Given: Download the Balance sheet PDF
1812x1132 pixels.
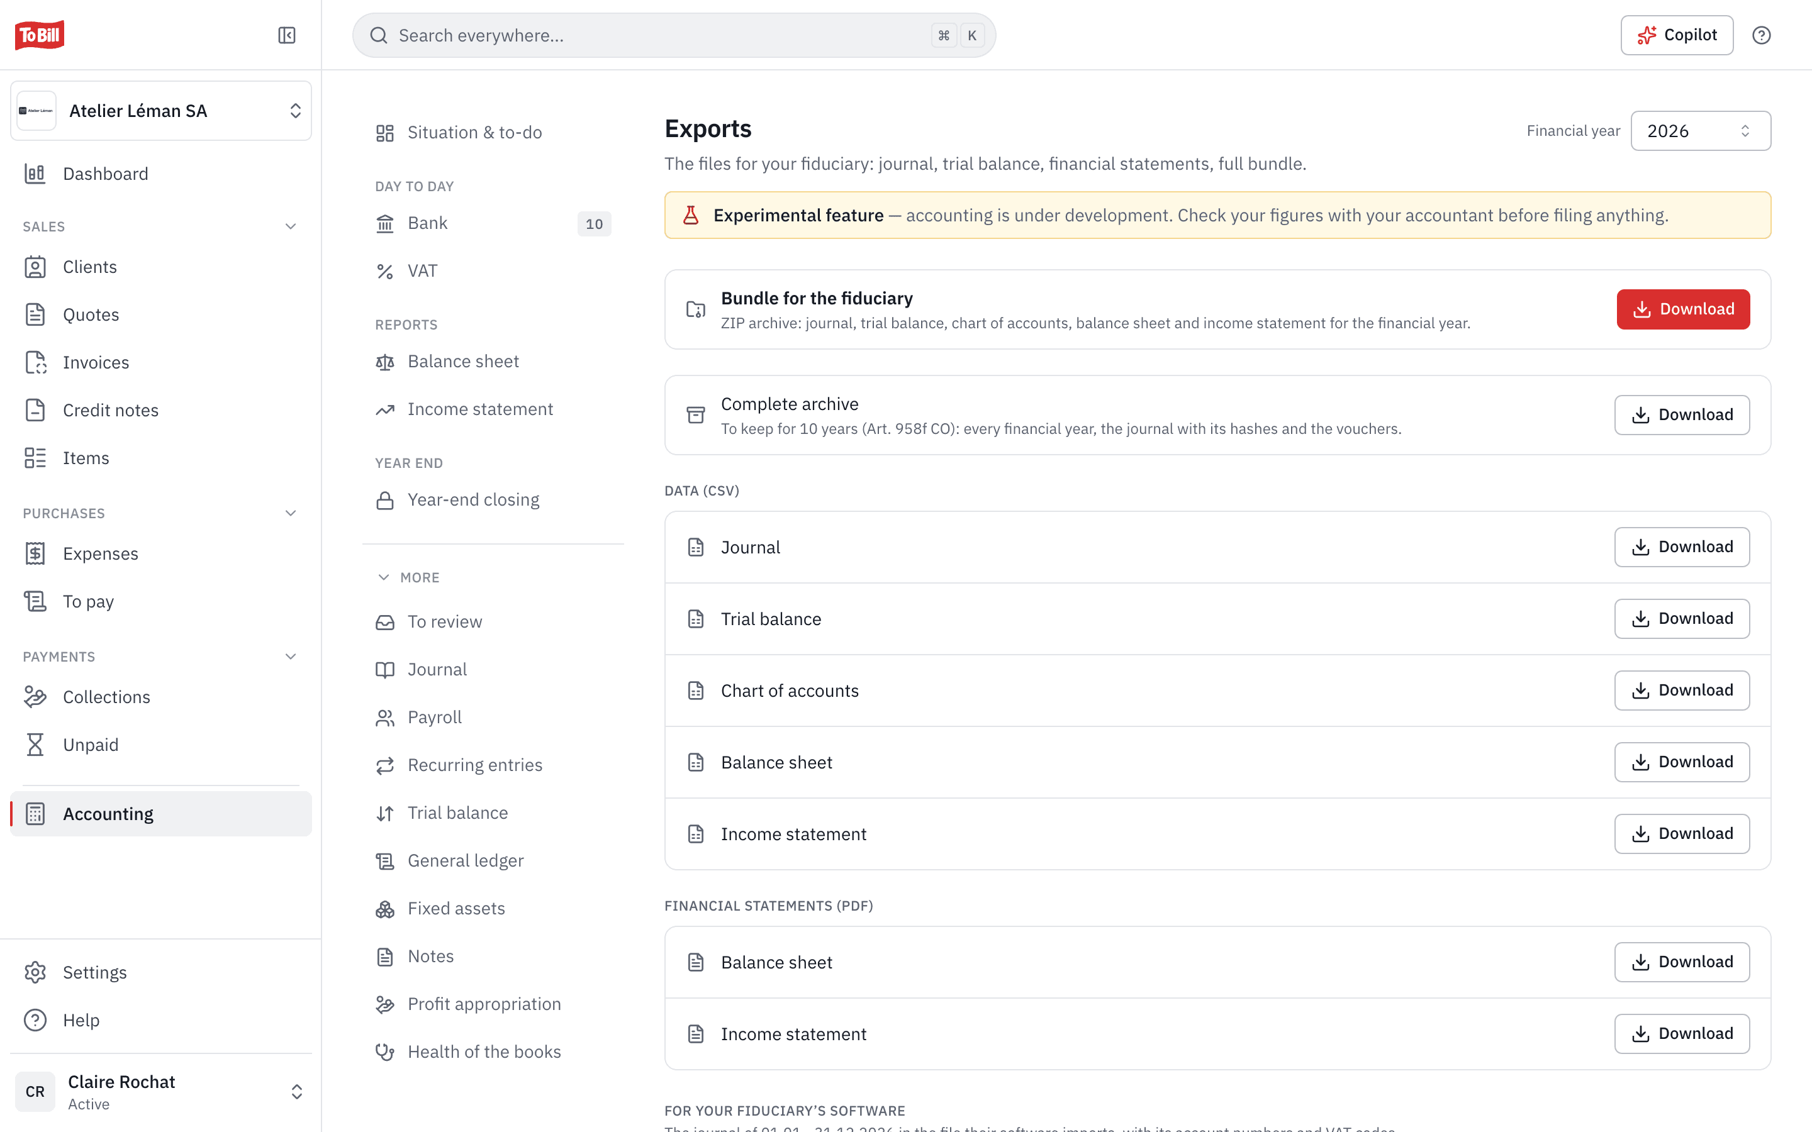Looking at the screenshot, I should point(1682,962).
